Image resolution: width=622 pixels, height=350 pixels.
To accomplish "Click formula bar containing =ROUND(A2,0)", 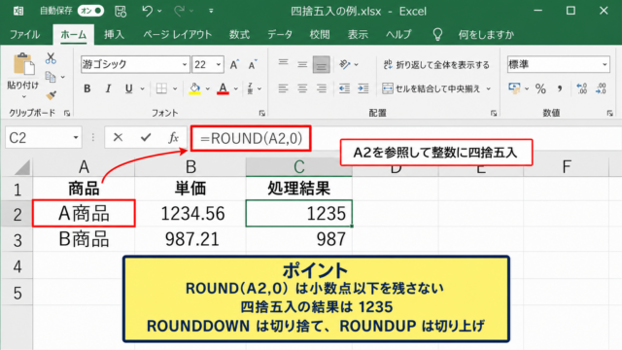I will point(251,138).
